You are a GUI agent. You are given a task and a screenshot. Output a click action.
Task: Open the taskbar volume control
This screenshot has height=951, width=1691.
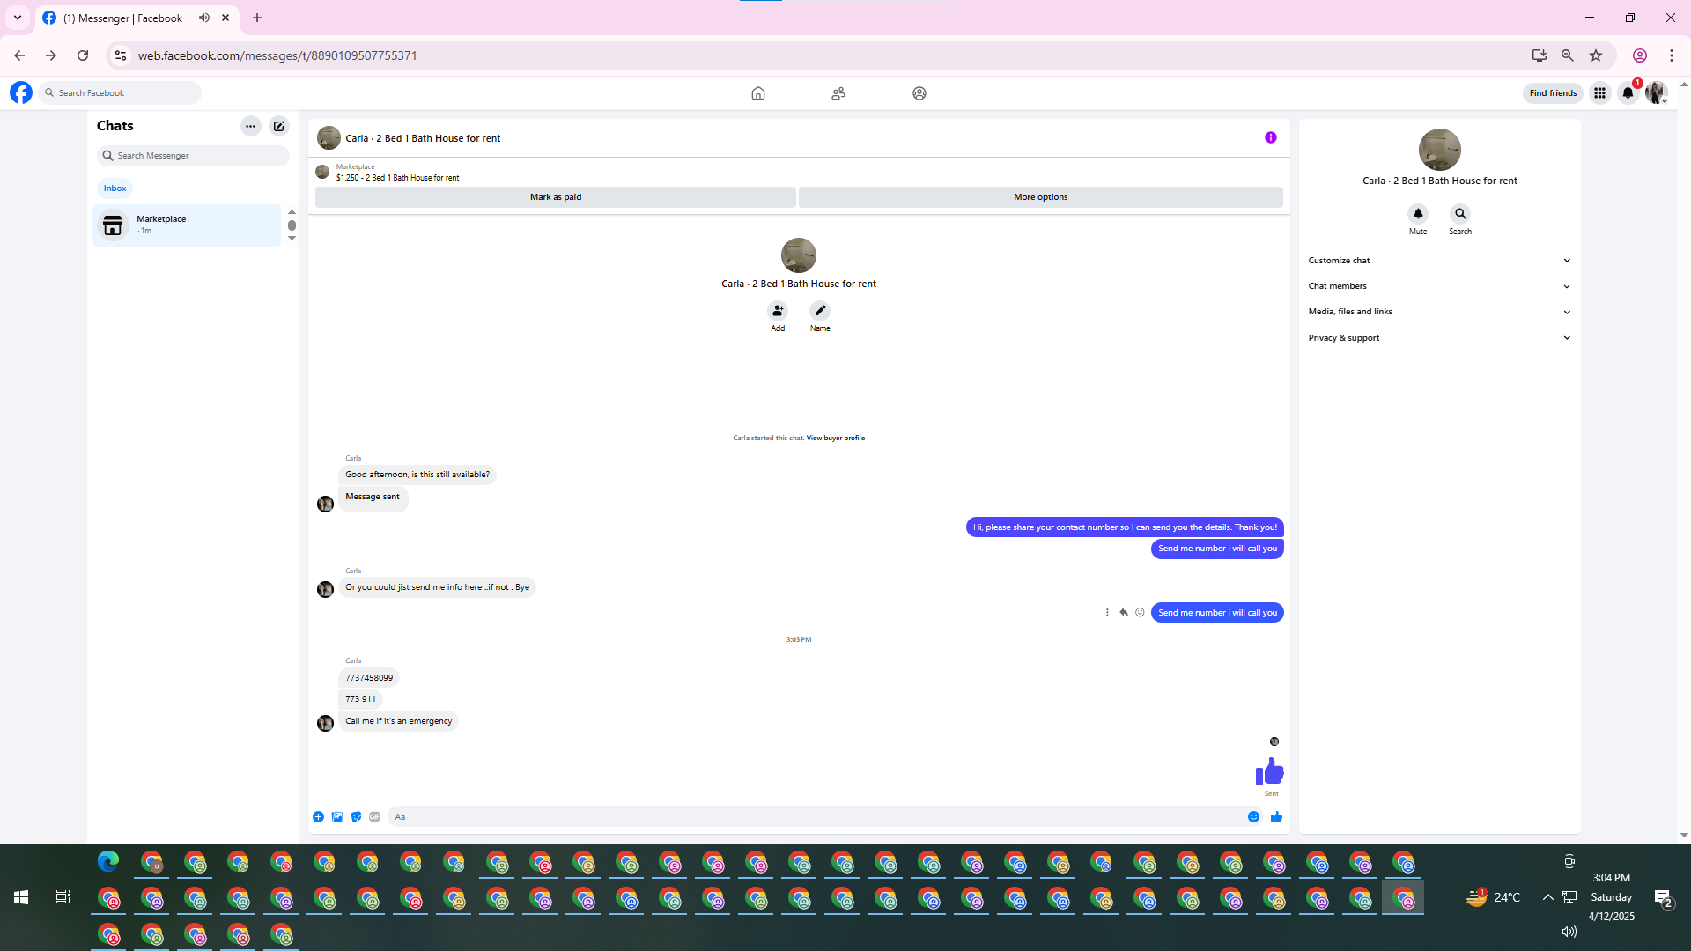point(1569,932)
